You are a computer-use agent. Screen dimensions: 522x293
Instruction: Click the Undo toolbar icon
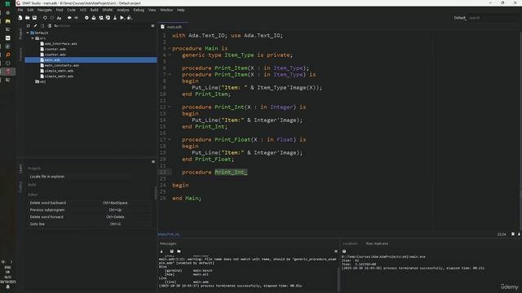pyautogui.click(x=45, y=18)
